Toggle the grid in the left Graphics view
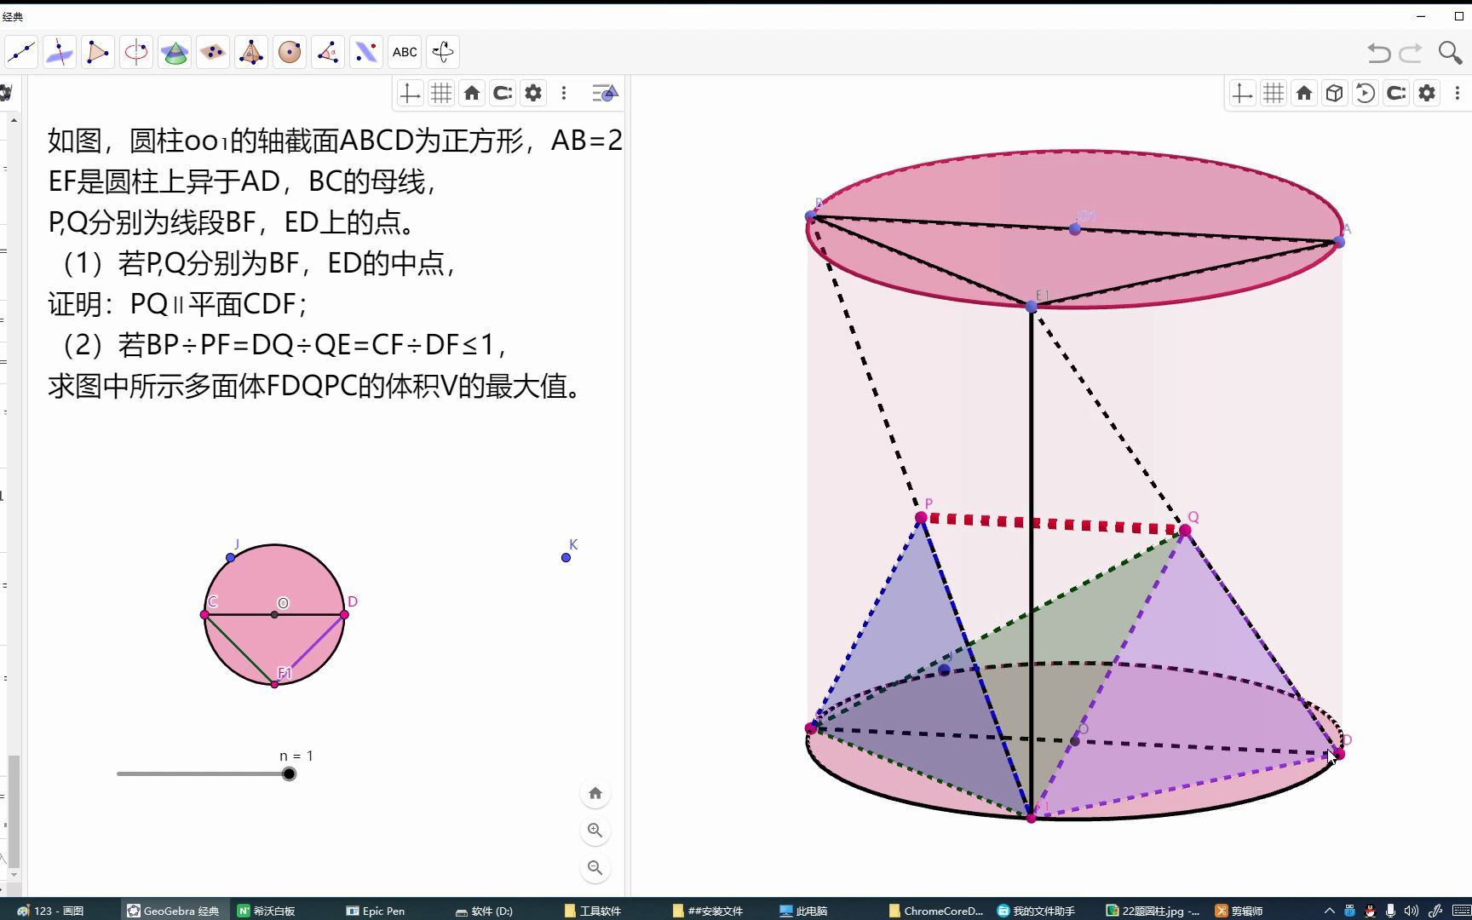This screenshot has height=920, width=1472. 440,93
